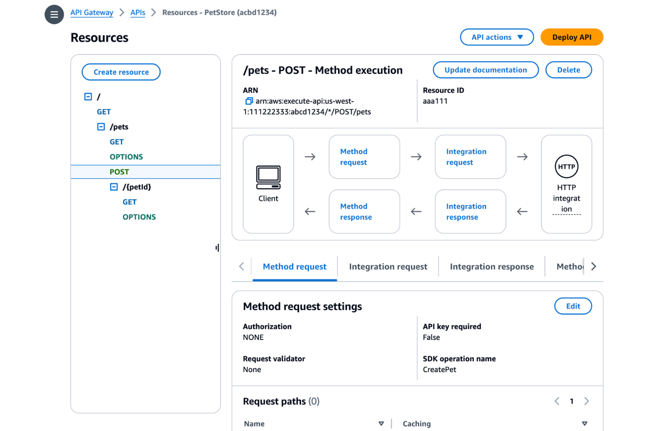The width and height of the screenshot is (647, 431).
Task: Select GET method under /pets
Action: [x=117, y=142]
